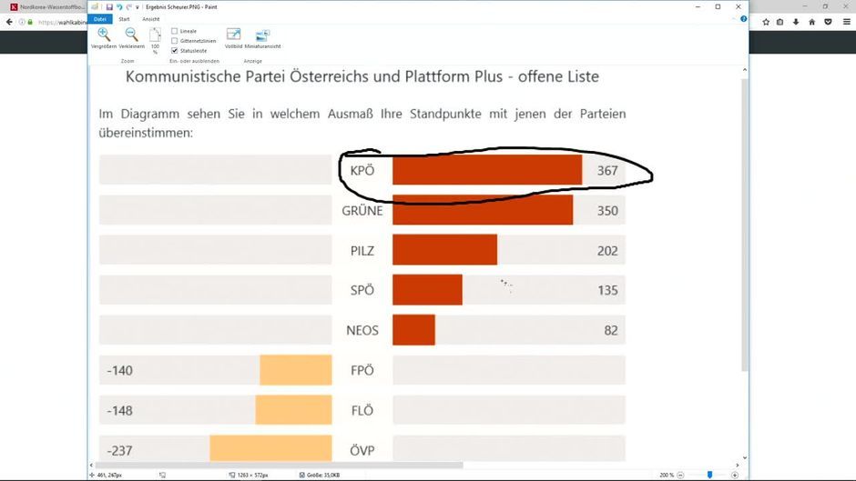This screenshot has height=481, width=856.
Task: Enable the Gitternetzlinien checkbox
Action: [x=175, y=41]
